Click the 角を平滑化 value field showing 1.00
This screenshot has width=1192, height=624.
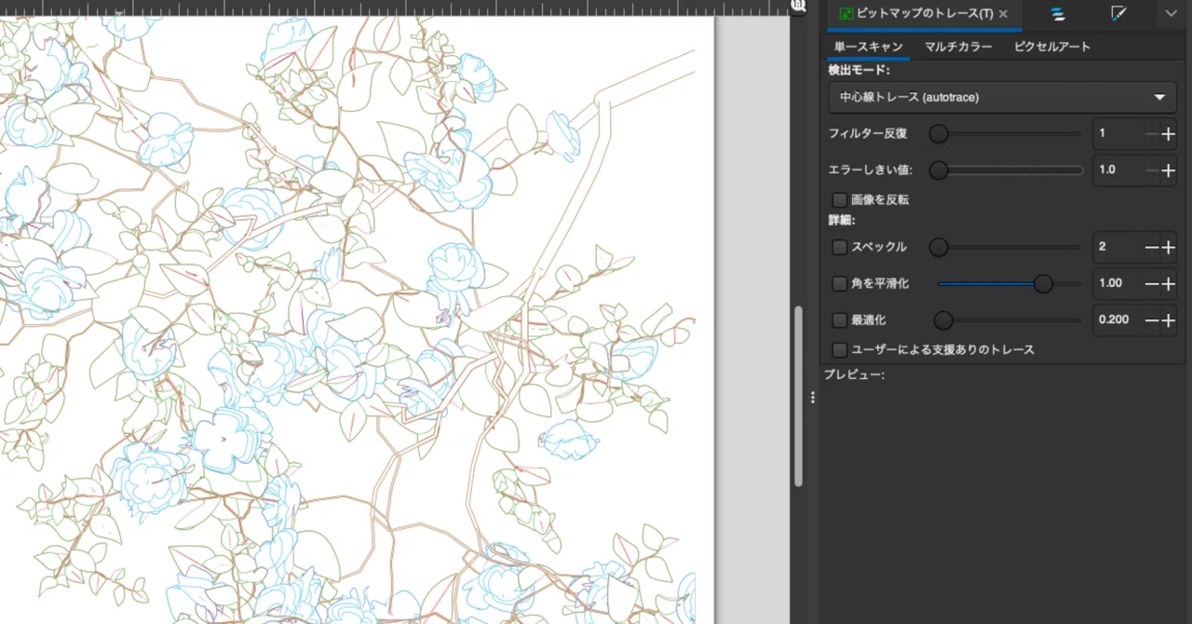click(1117, 283)
